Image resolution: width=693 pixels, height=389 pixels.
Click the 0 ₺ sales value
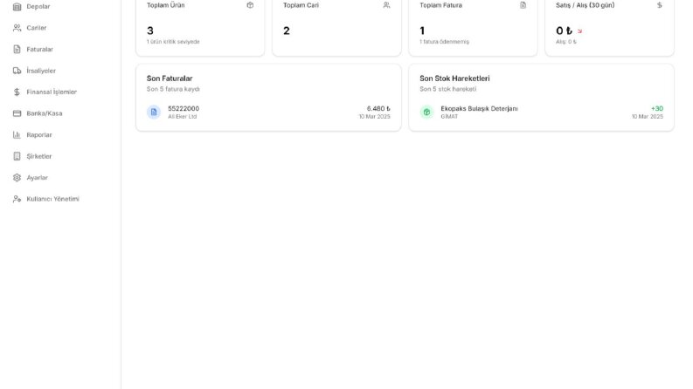point(564,31)
